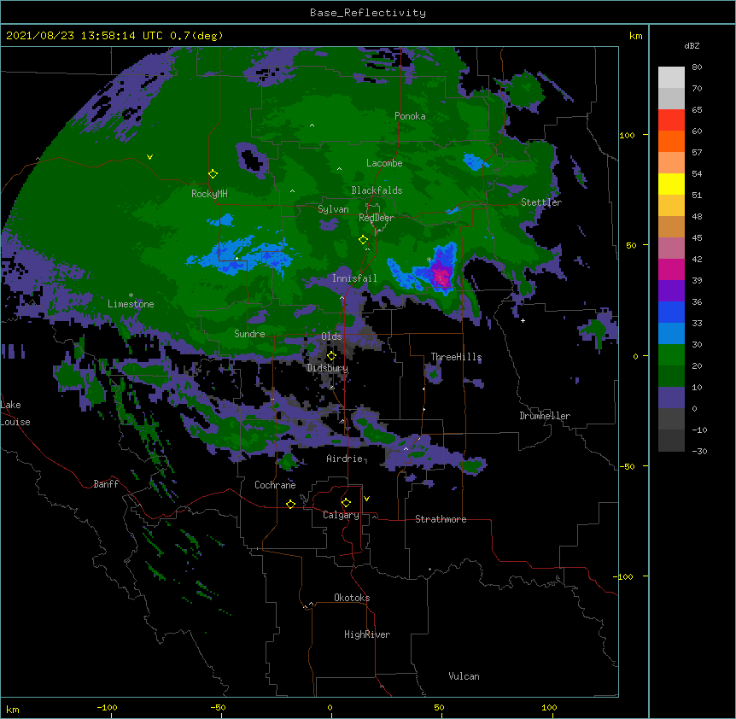
Task: Click the Olds town label
Action: 331,336
